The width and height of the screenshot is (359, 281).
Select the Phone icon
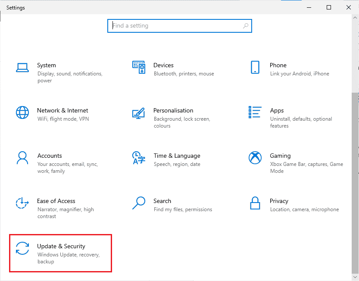(255, 67)
